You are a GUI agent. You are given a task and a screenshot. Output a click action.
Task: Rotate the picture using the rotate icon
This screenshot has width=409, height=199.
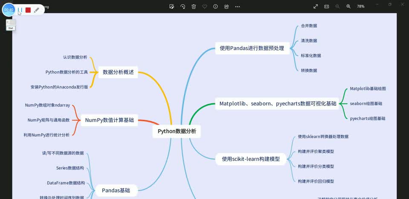(x=183, y=6)
